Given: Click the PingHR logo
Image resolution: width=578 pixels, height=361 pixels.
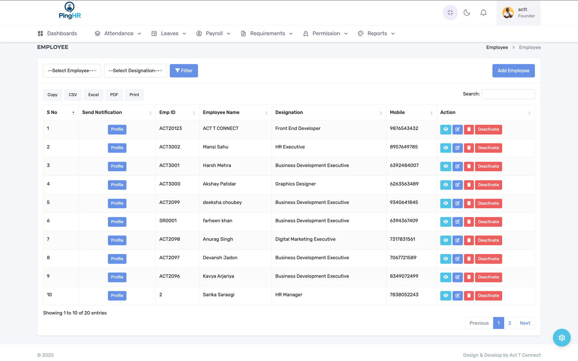Looking at the screenshot, I should tap(70, 10).
